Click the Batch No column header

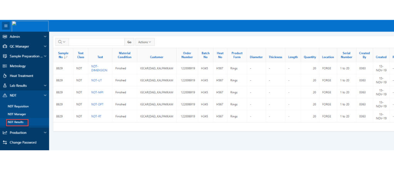pyautogui.click(x=205, y=55)
